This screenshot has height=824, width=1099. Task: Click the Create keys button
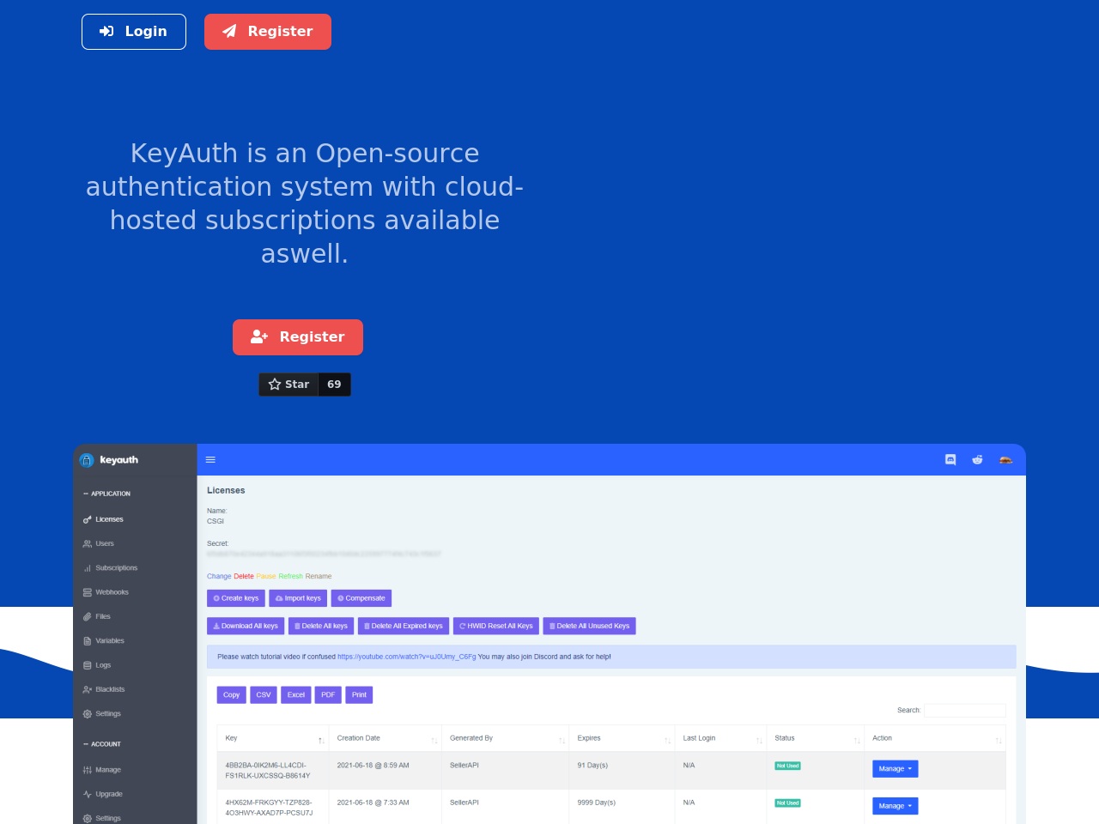pos(235,598)
